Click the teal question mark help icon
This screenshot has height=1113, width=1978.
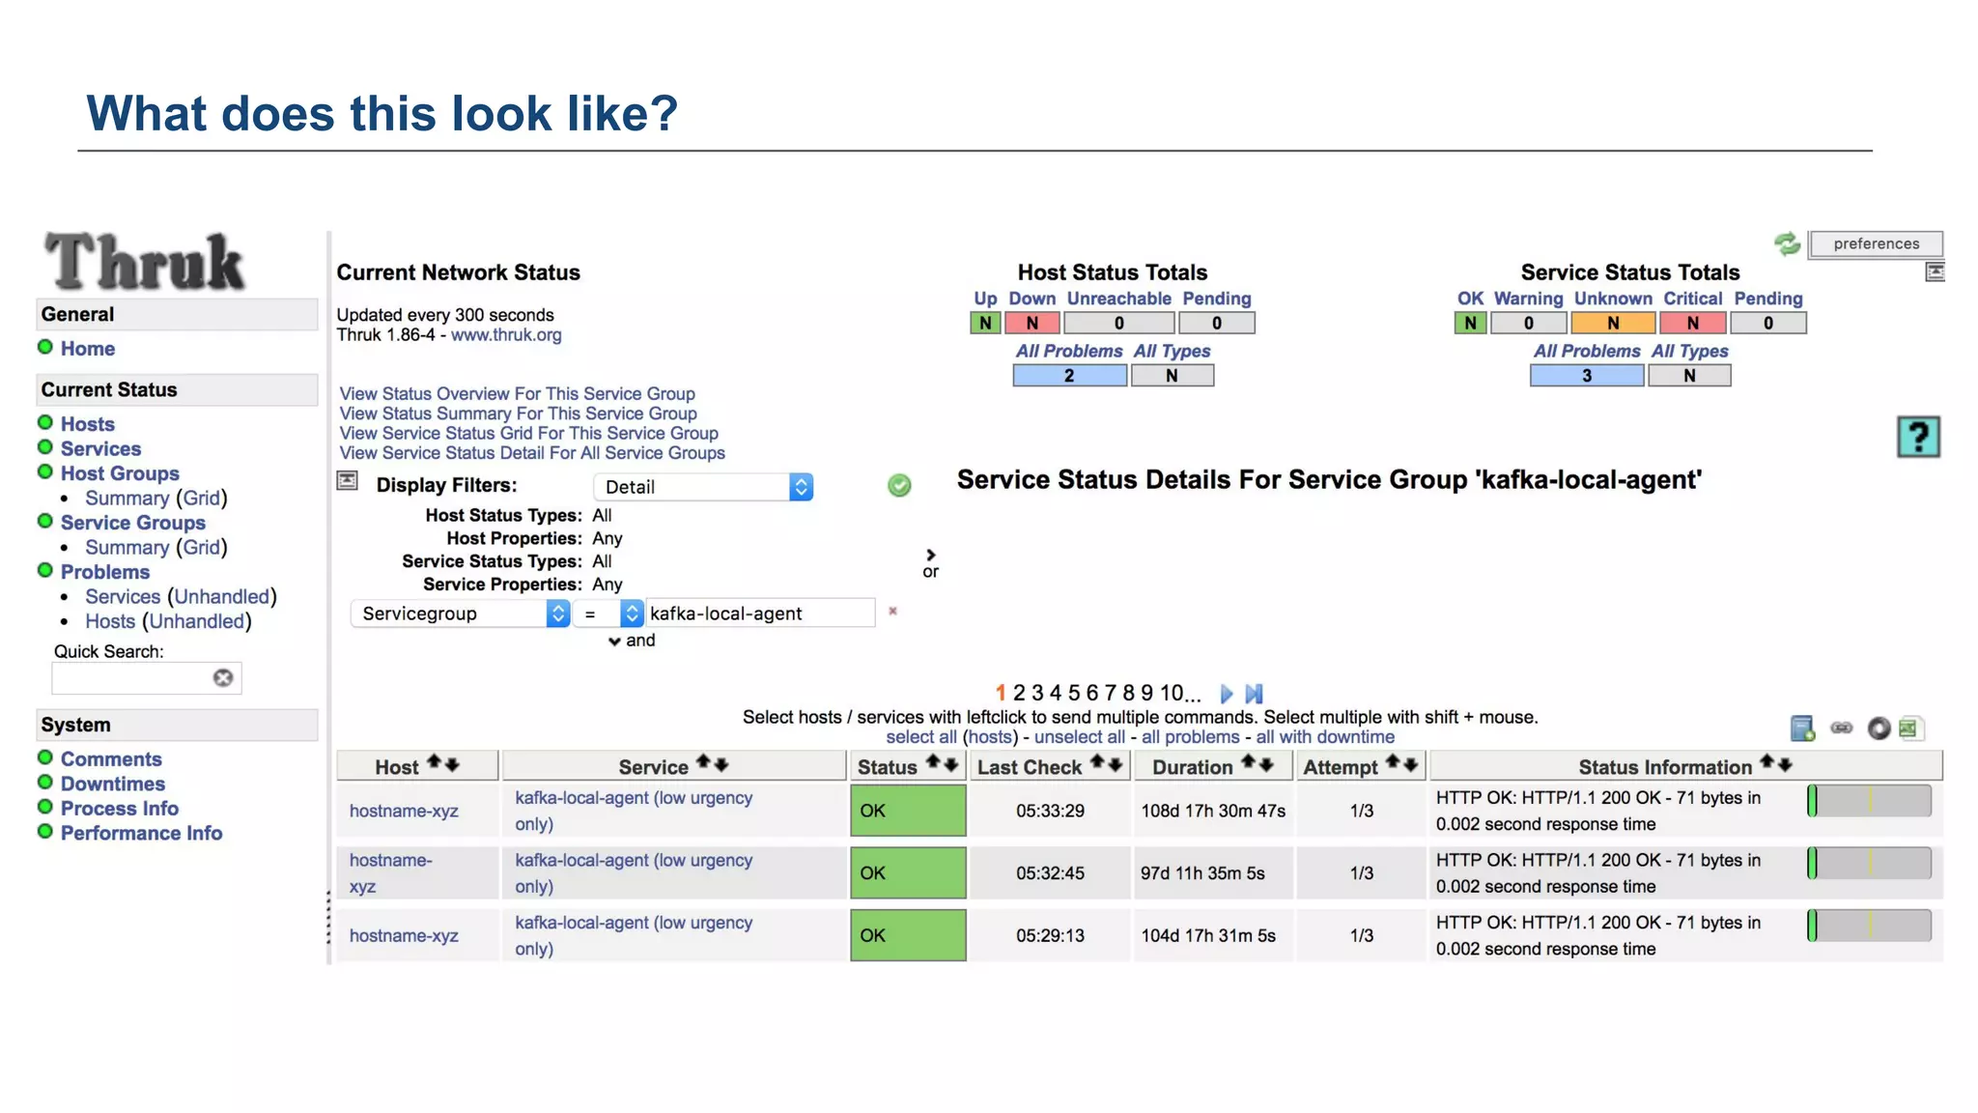(1917, 438)
